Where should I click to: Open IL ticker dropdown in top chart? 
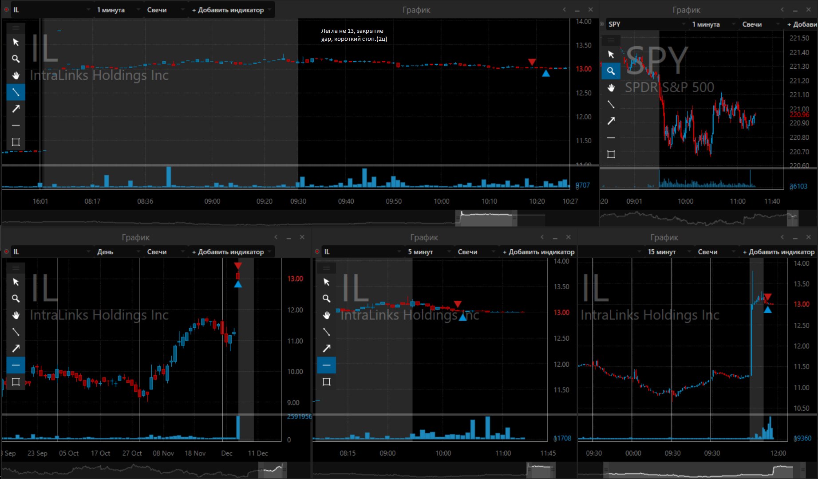(51, 10)
